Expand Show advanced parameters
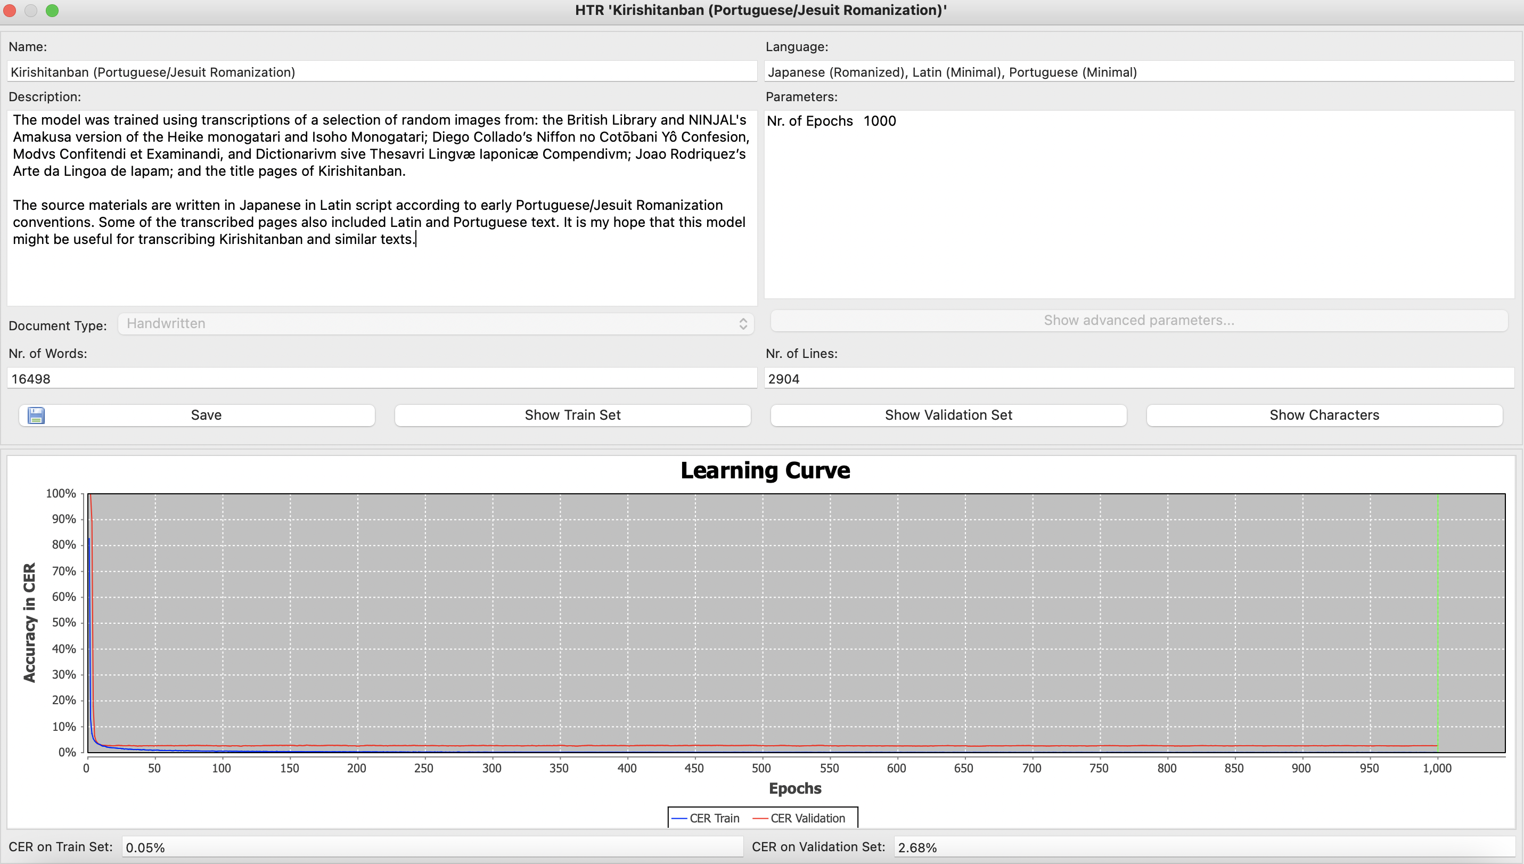The height and width of the screenshot is (864, 1524). pos(1138,321)
